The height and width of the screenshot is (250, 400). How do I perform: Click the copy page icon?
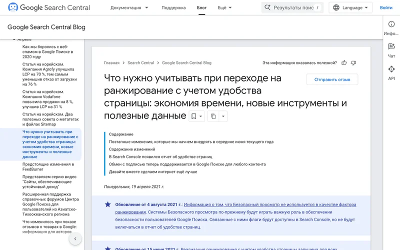[x=213, y=116]
